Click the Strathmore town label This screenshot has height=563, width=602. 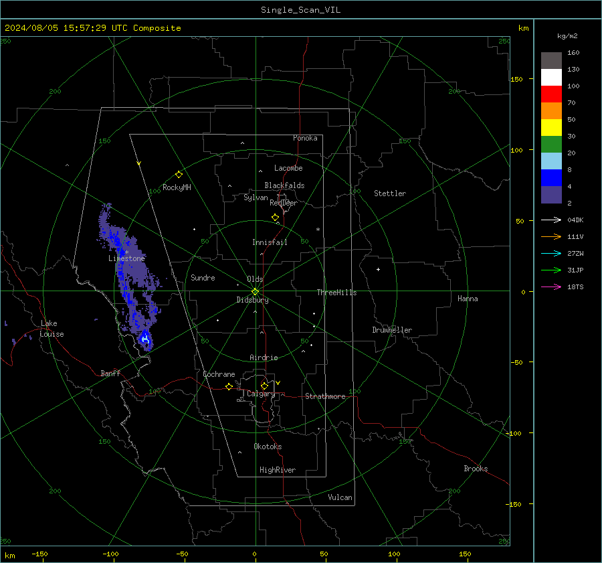[x=325, y=396]
